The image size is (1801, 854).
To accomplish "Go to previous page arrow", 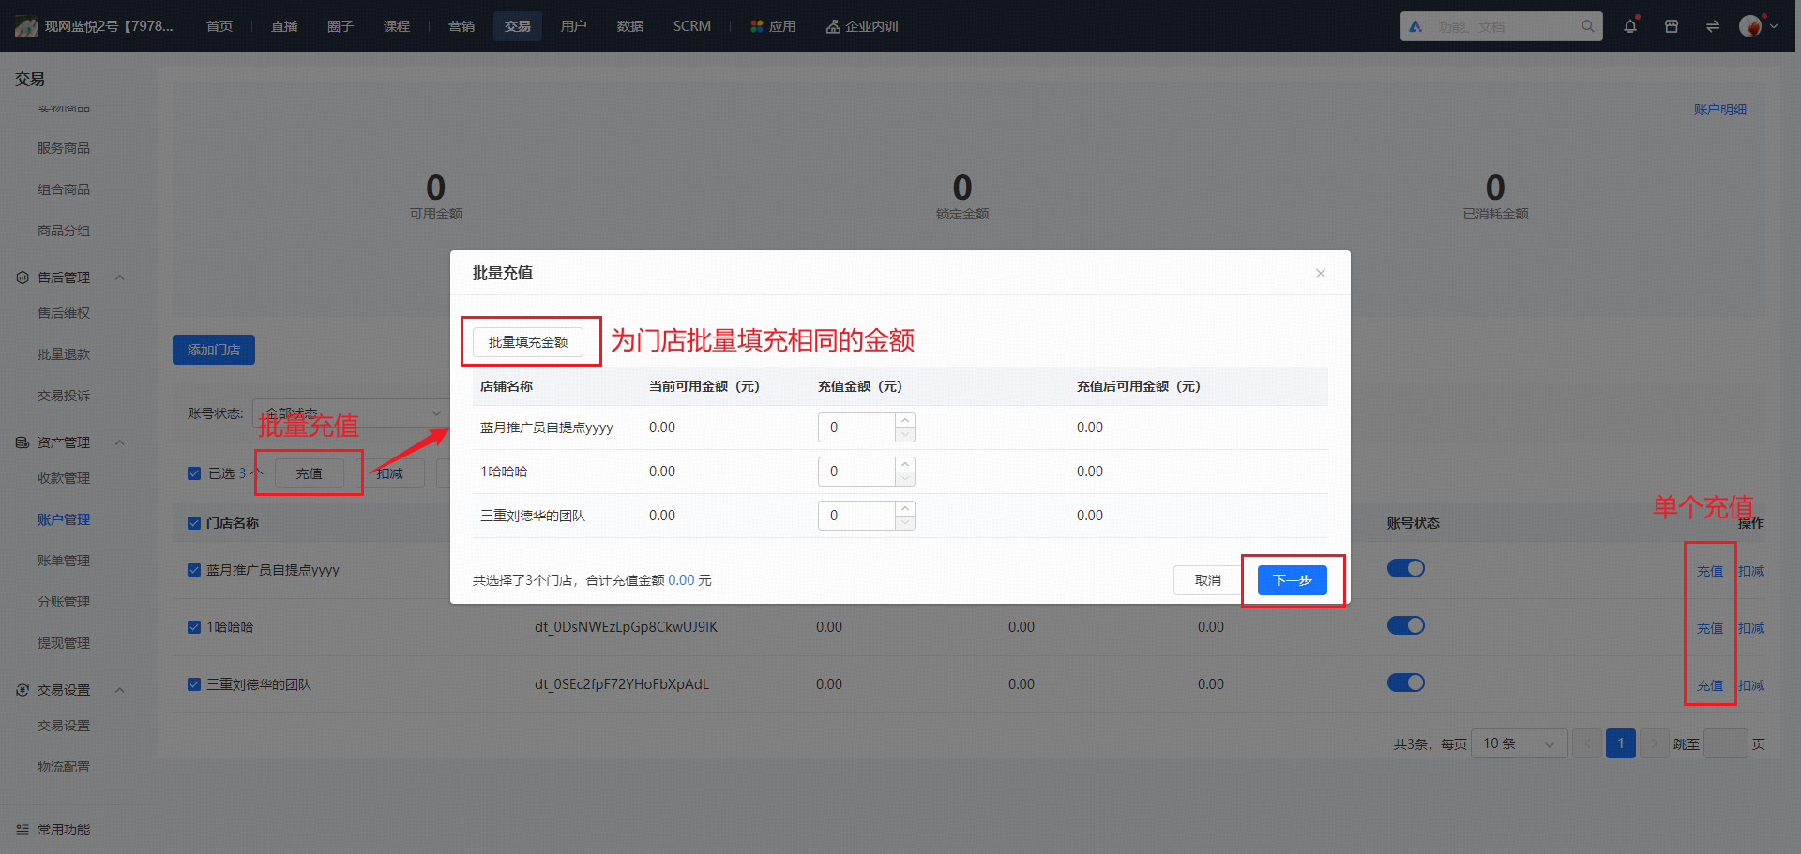I will point(1587,743).
